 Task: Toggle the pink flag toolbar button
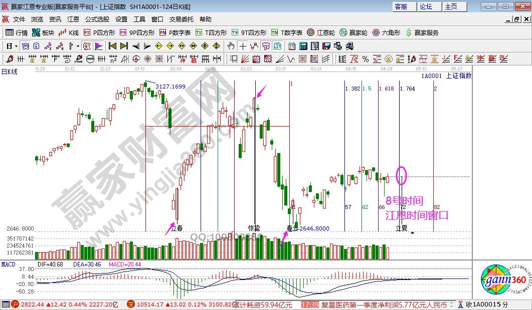99,46
